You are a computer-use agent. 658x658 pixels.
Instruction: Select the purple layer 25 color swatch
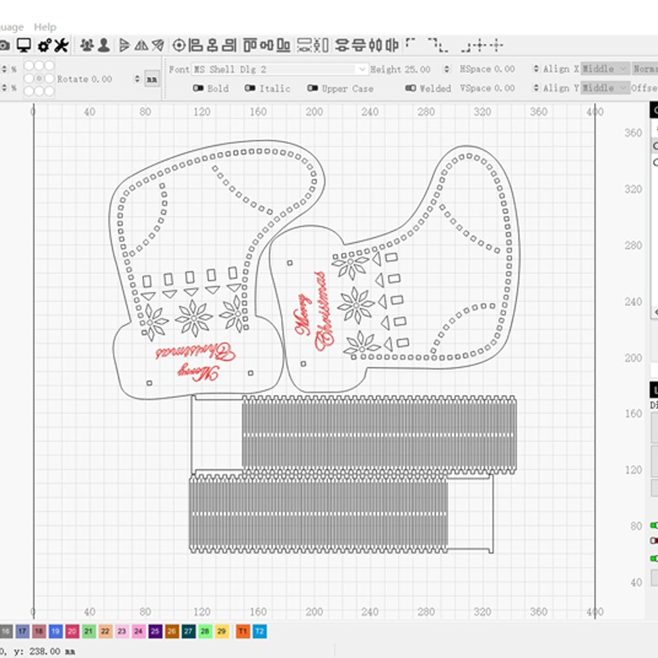click(155, 632)
